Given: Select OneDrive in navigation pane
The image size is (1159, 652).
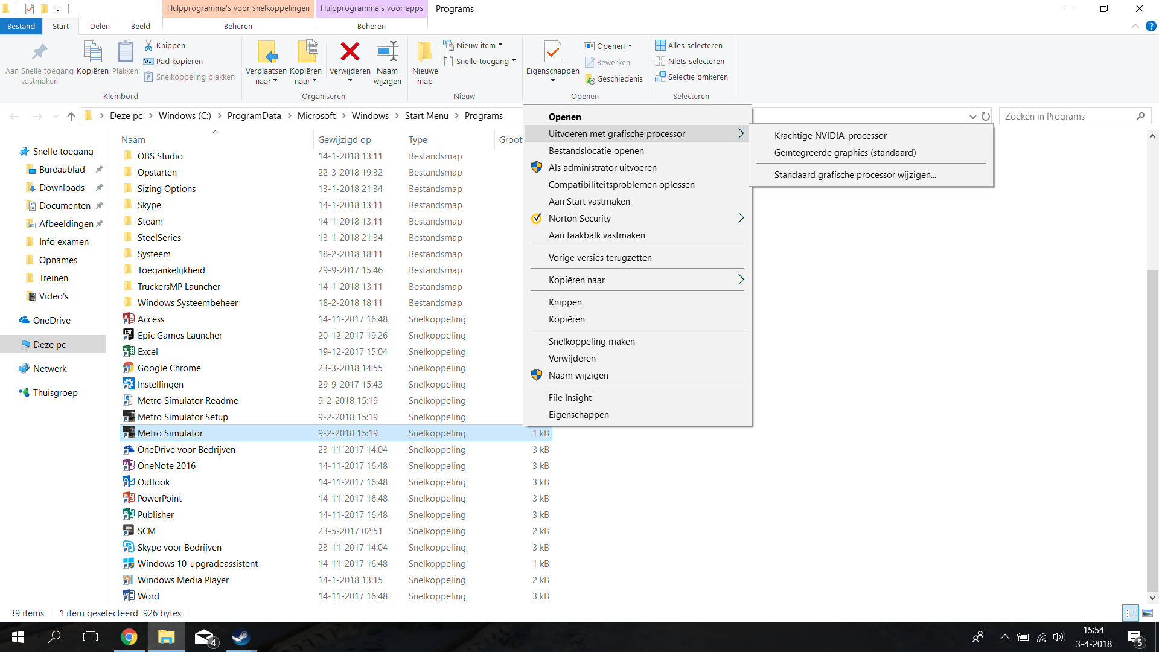Looking at the screenshot, I should [51, 320].
